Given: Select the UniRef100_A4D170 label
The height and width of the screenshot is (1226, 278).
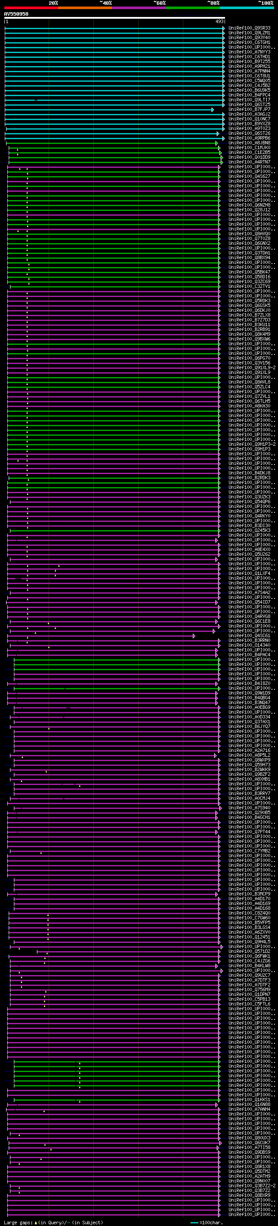Looking at the screenshot, I should pos(249,899).
